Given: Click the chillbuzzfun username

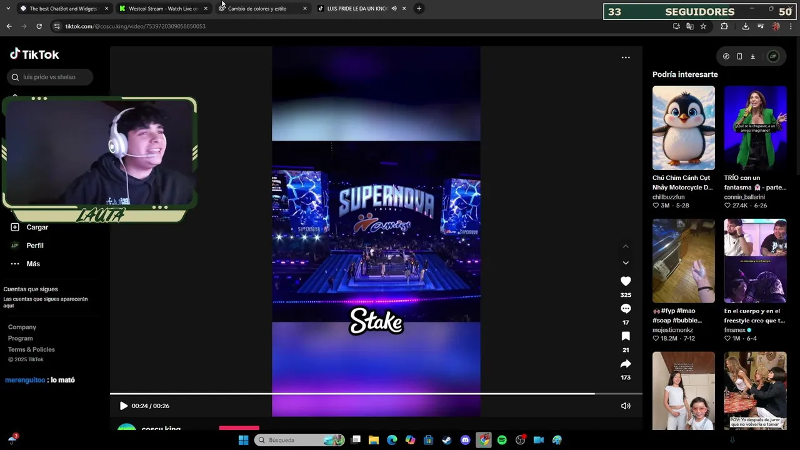Looking at the screenshot, I should [668, 197].
